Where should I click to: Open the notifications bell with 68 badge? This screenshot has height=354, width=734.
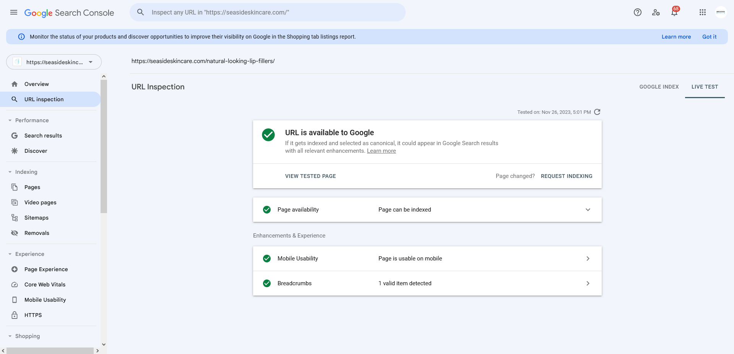click(675, 12)
